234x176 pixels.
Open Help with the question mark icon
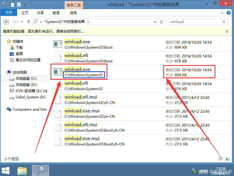pyautogui.click(x=228, y=13)
